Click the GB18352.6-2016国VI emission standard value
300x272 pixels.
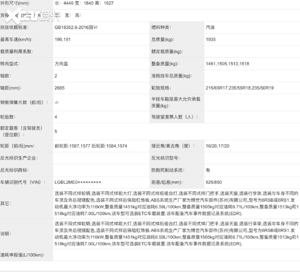76,27
